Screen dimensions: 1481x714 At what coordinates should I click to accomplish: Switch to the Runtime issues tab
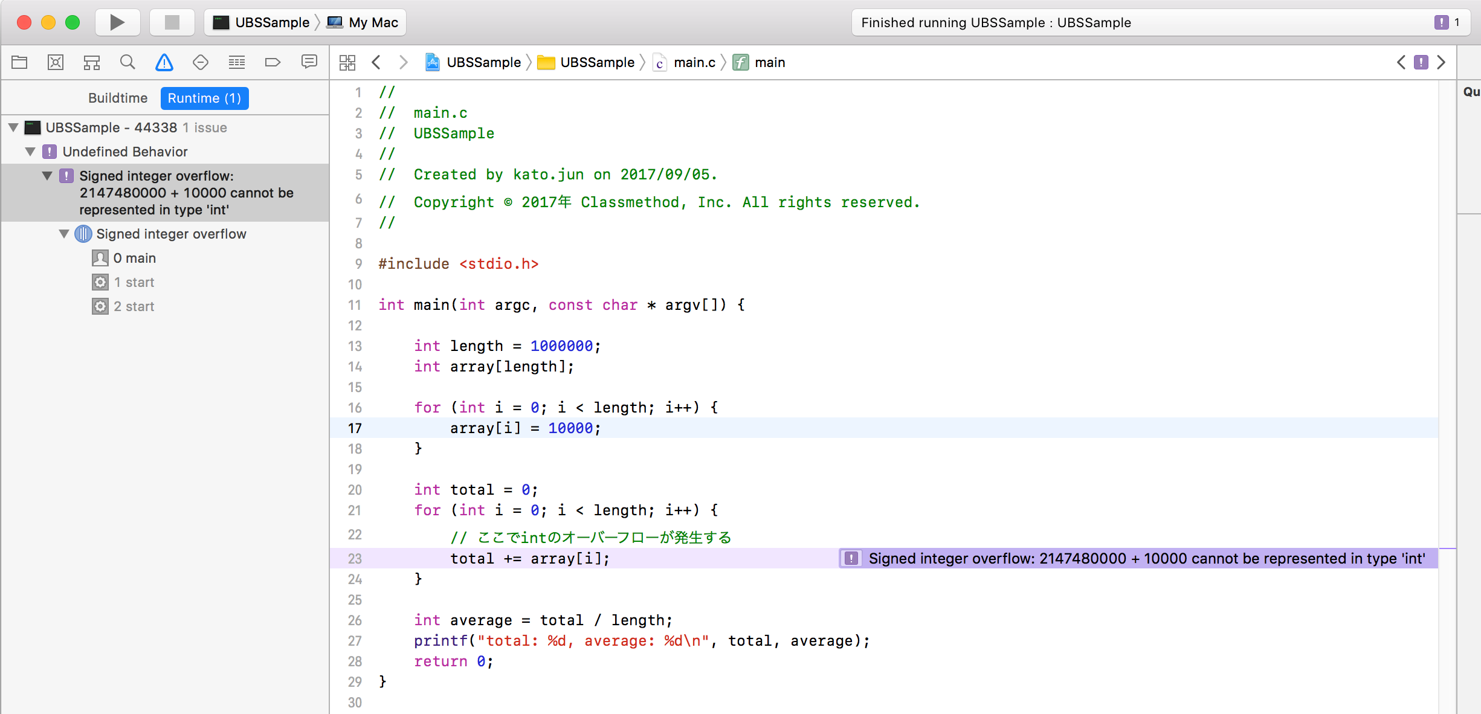tap(204, 98)
